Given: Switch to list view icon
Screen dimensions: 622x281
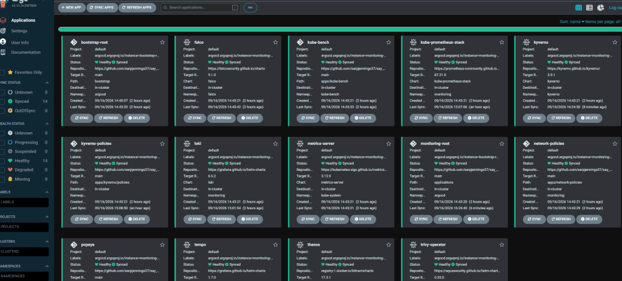Looking at the screenshot, I should 590,7.
